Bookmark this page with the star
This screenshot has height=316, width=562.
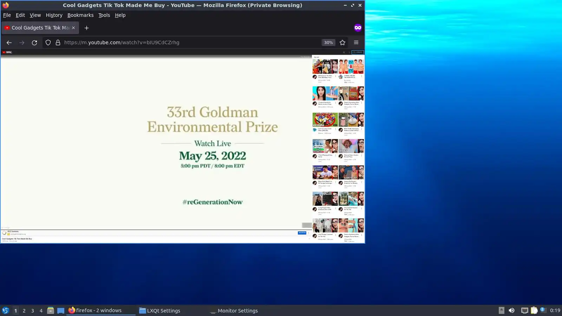point(342,42)
